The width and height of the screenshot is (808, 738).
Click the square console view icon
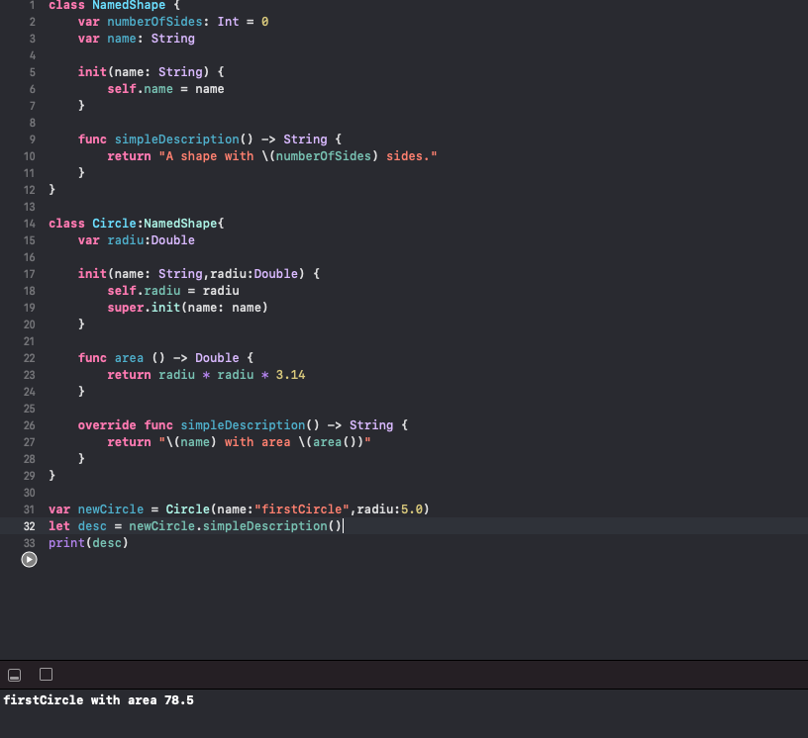(x=46, y=674)
